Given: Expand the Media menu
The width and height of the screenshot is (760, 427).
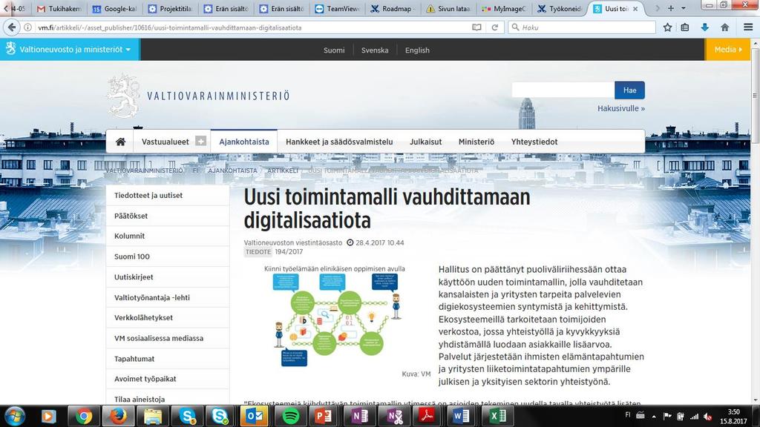Looking at the screenshot, I should (728, 50).
